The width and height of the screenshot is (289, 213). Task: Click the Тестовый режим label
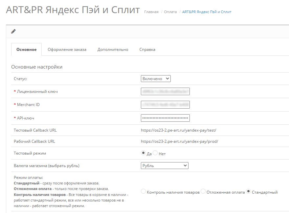pos(30,153)
